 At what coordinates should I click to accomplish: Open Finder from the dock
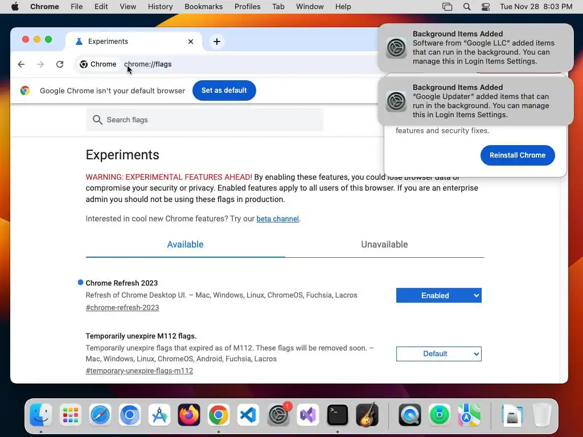click(40, 415)
